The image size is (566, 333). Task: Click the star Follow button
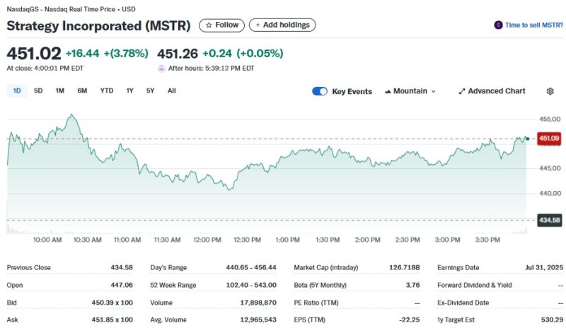221,25
